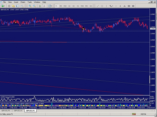157x117 pixels.
Task: Restore down the chart child window
Action: point(152,2)
